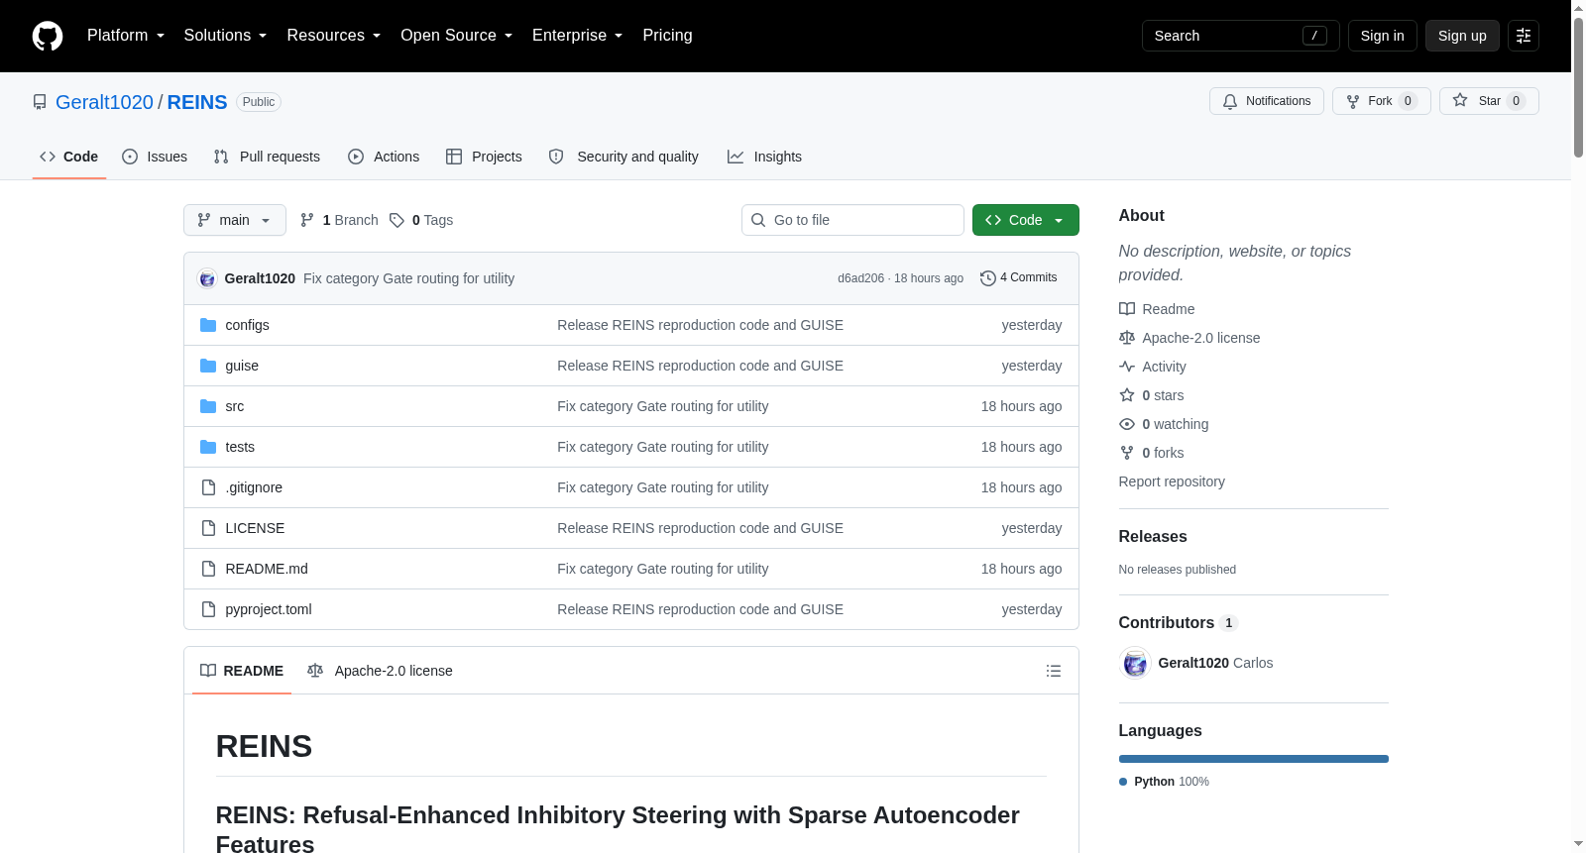Open the configs folder icon

click(x=208, y=325)
